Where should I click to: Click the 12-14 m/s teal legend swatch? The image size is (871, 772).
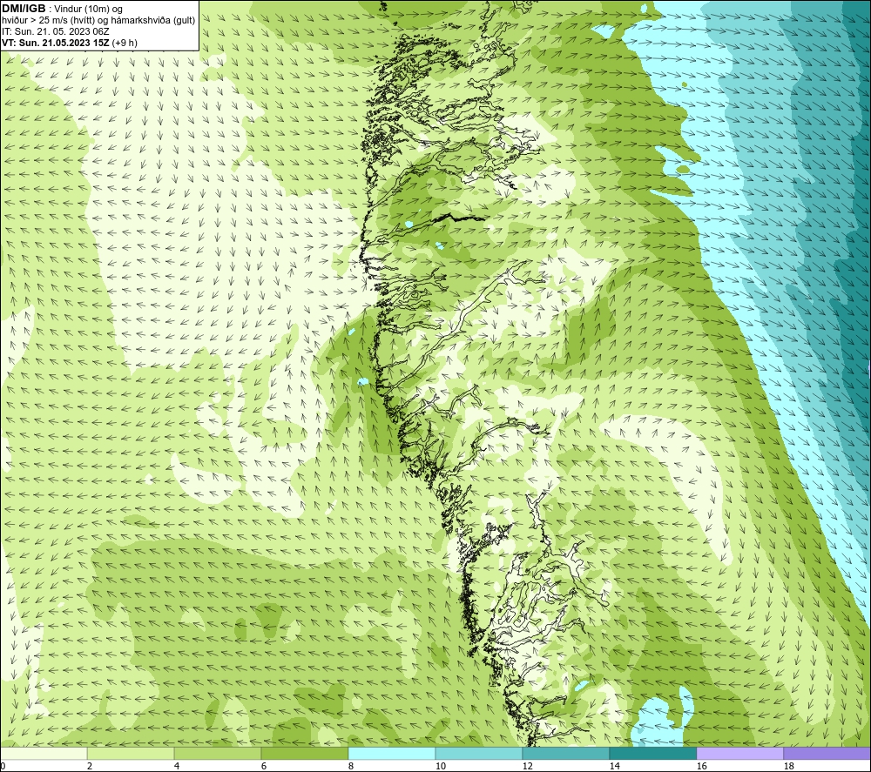(565, 753)
